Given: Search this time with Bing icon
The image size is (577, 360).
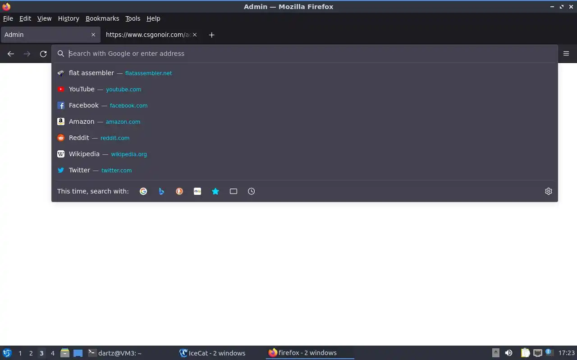Looking at the screenshot, I should click(x=161, y=191).
